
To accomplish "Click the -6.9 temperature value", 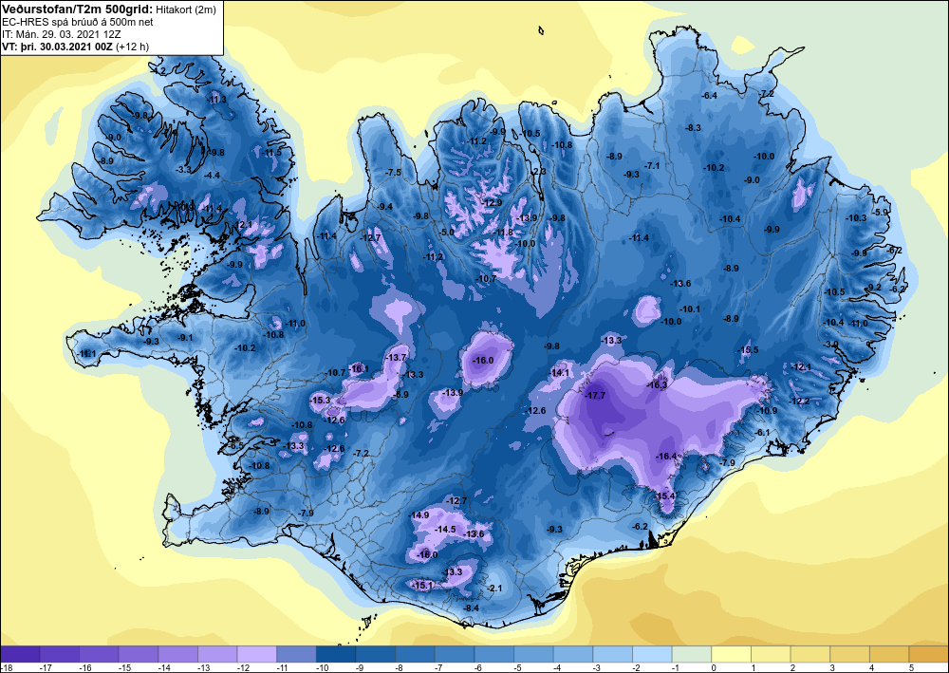I will click(400, 395).
